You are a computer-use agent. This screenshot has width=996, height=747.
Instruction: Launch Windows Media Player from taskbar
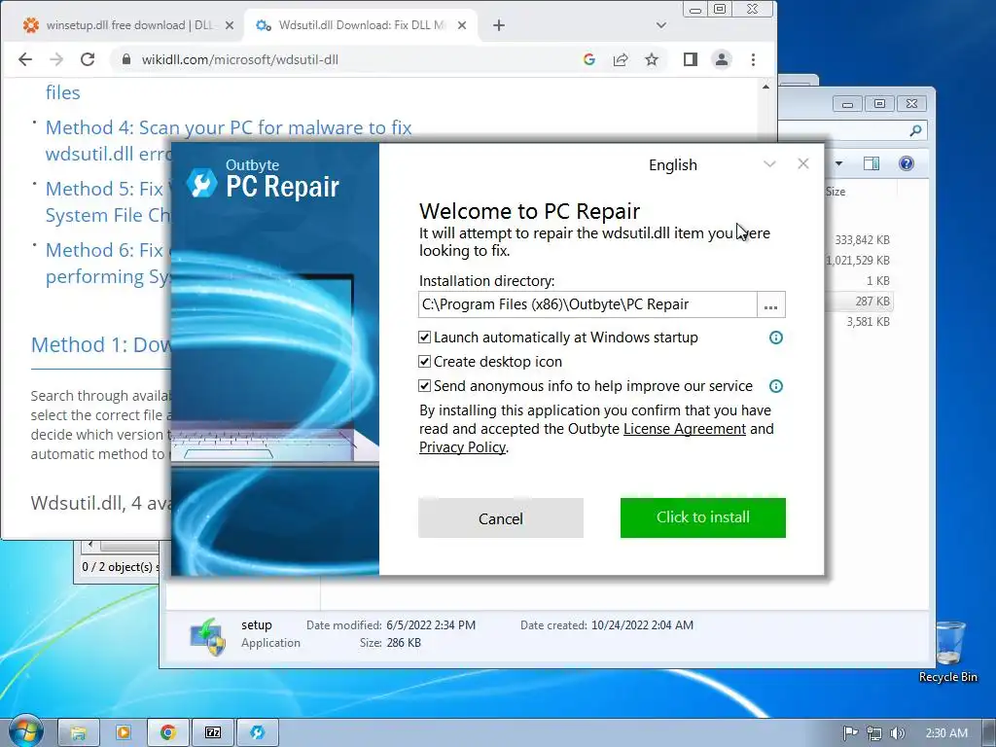click(x=124, y=732)
